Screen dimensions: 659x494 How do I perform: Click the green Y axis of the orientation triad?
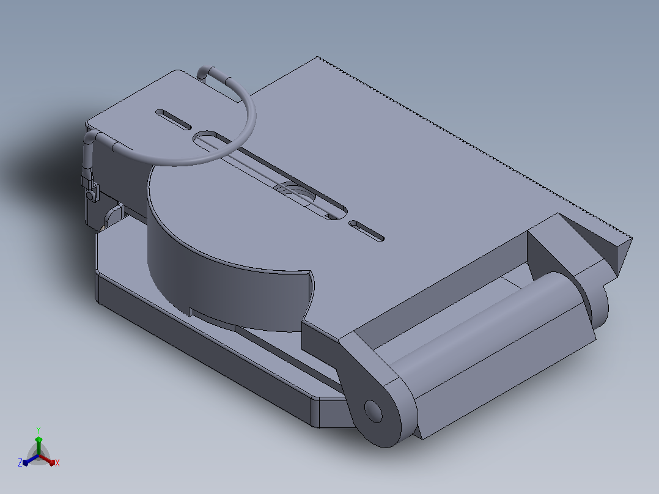39,446
